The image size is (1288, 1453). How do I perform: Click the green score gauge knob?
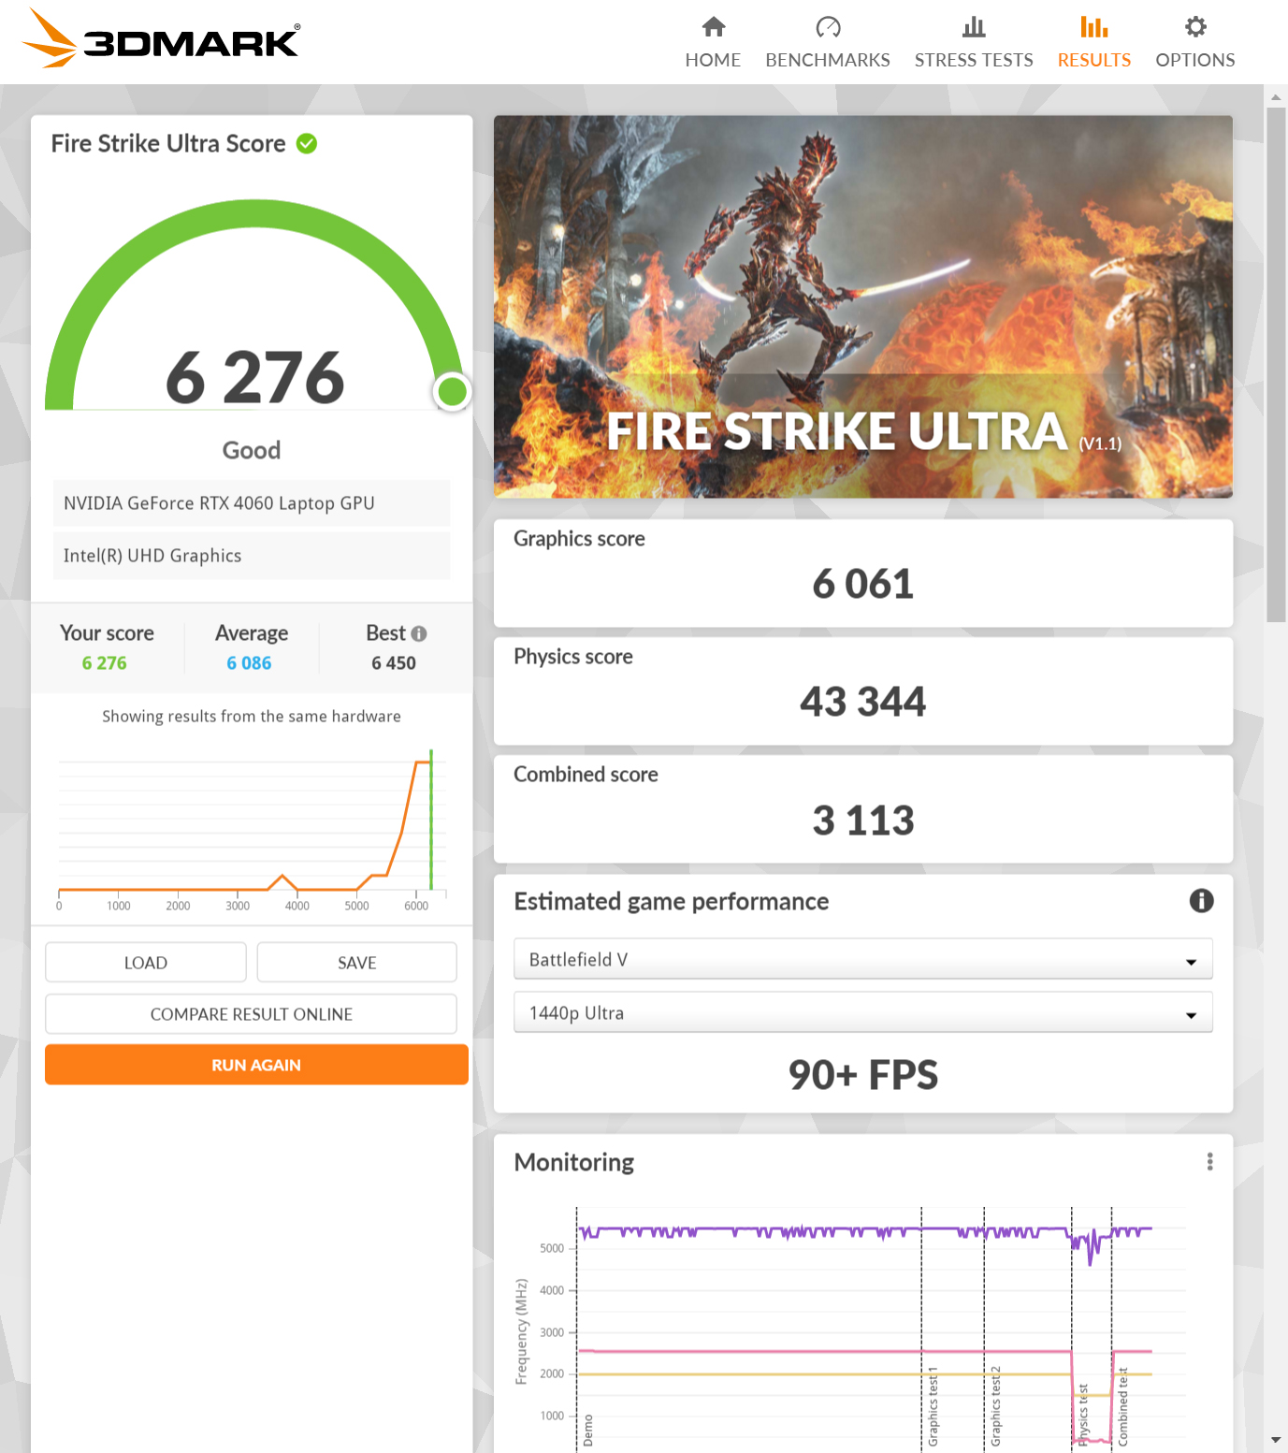pyautogui.click(x=453, y=392)
